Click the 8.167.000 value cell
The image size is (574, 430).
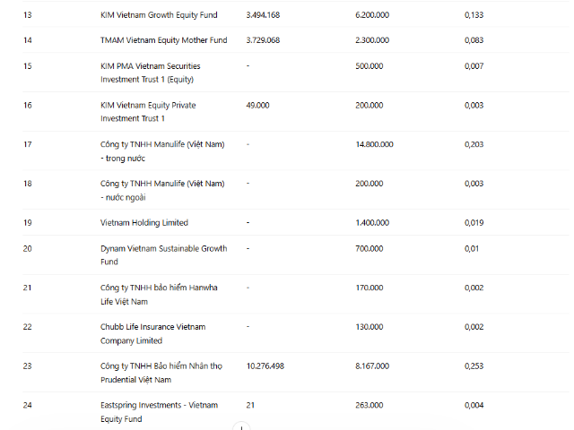point(372,366)
